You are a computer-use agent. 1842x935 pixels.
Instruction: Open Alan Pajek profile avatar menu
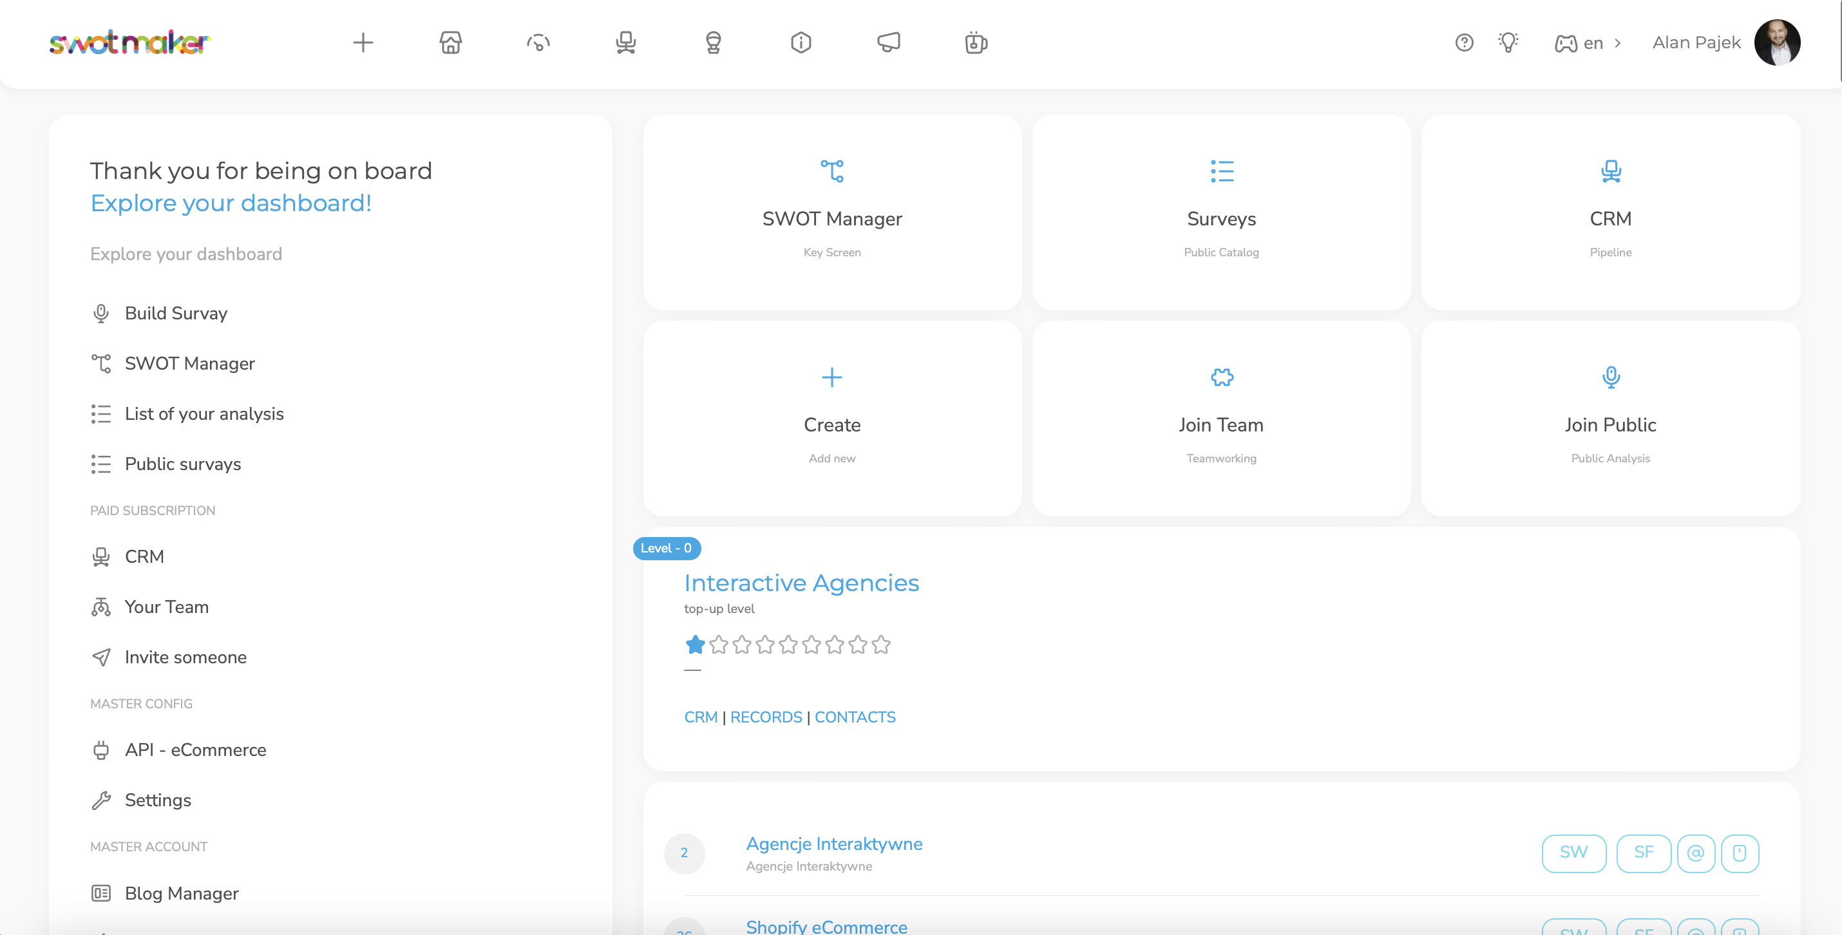1777,43
